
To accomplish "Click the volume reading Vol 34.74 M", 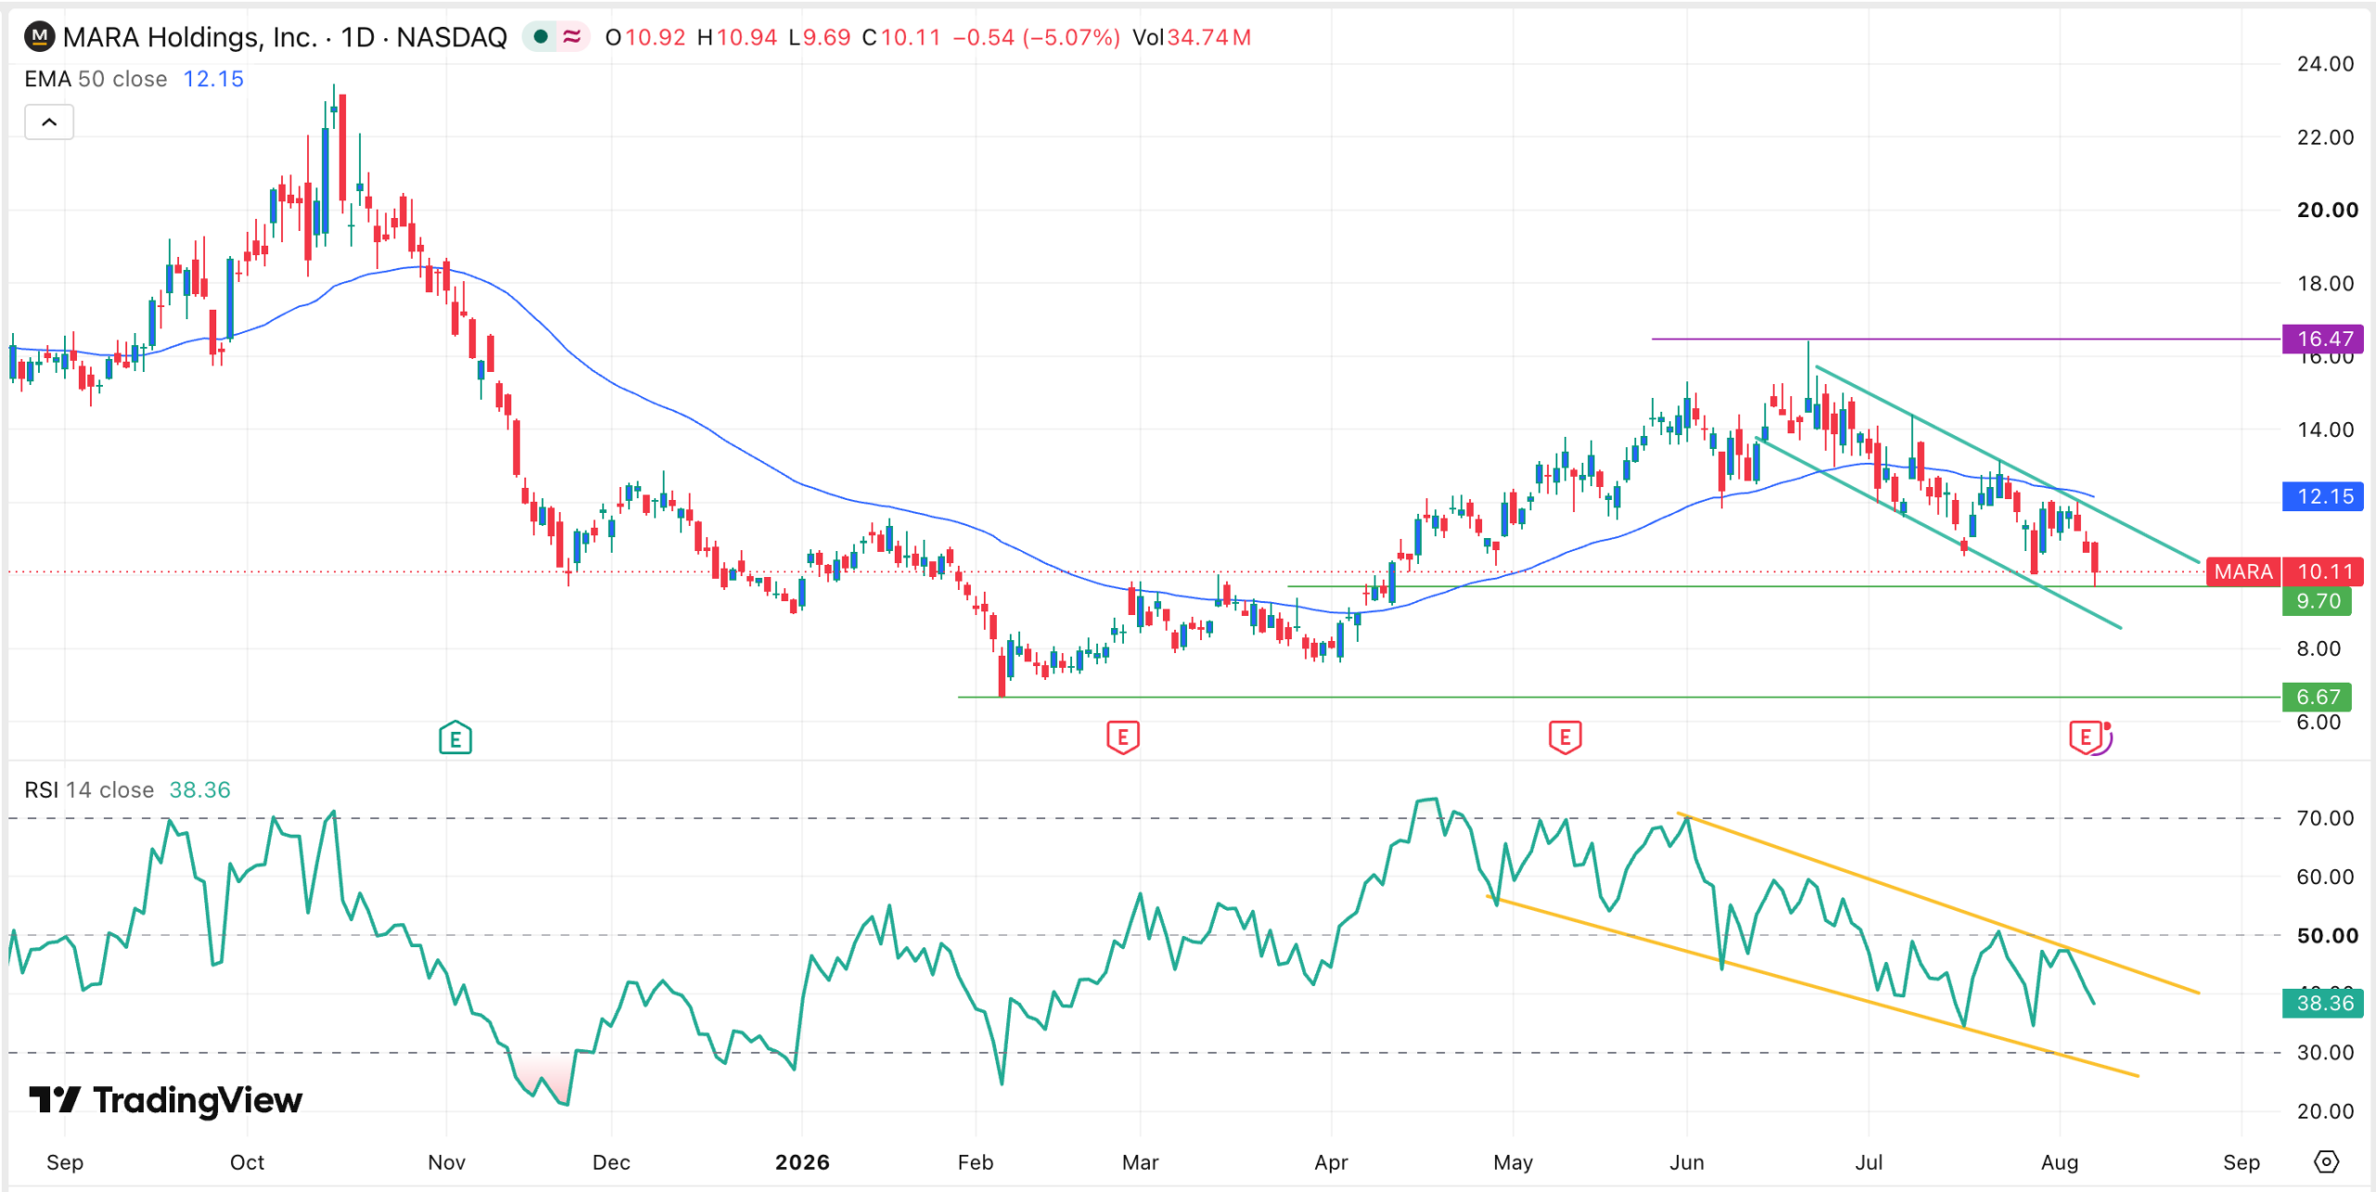I will (x=1192, y=37).
